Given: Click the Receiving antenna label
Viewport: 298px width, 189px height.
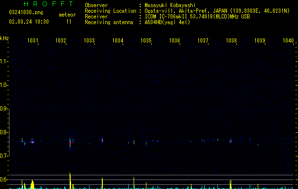Looking at the screenshot, I should [x=109, y=22].
